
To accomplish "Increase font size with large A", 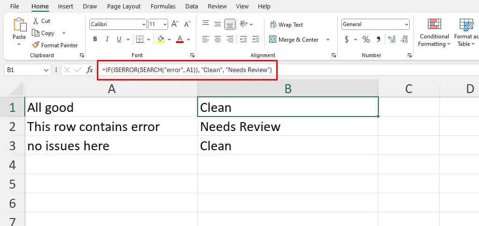I will tap(175, 24).
